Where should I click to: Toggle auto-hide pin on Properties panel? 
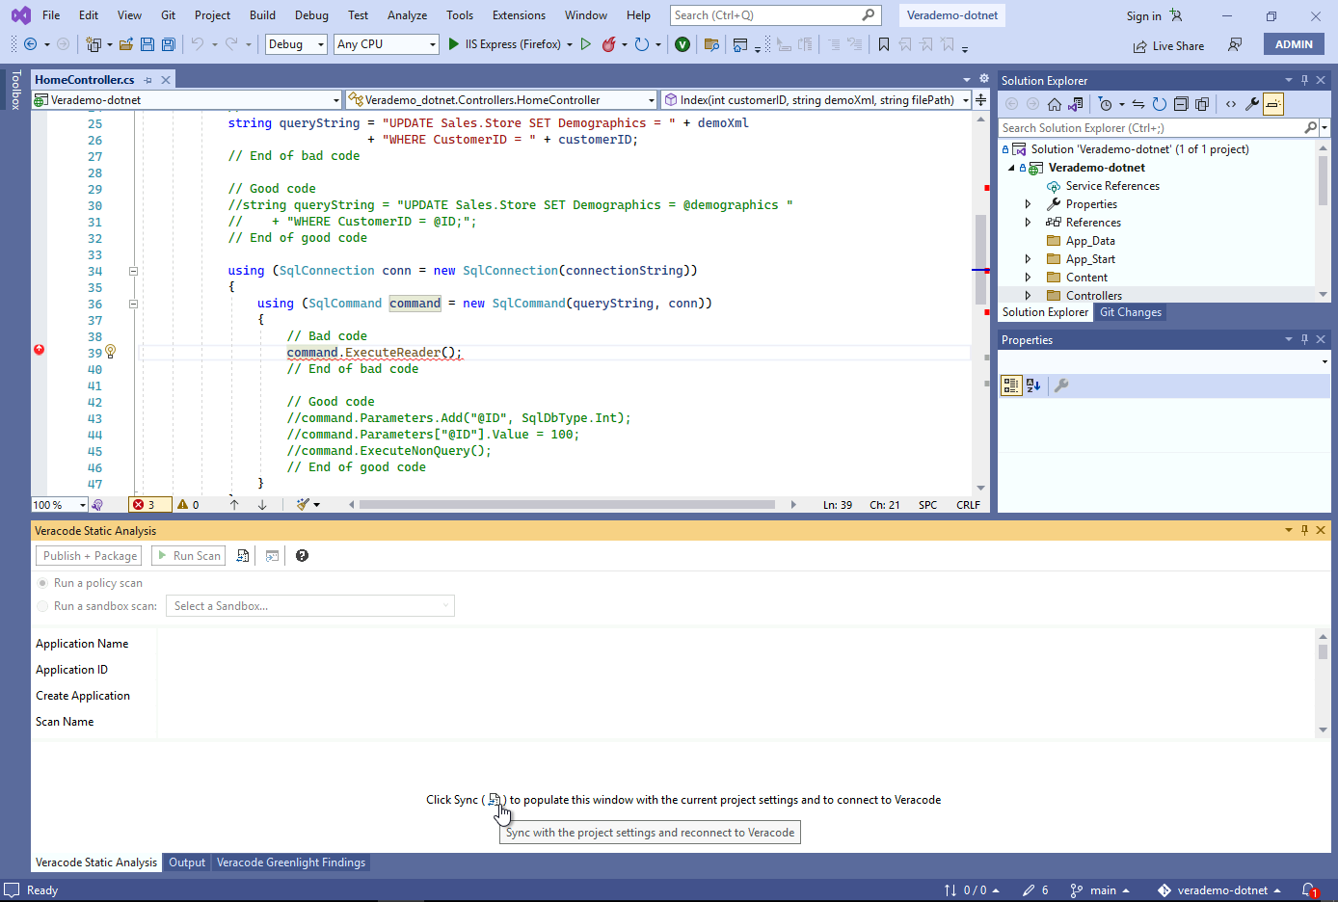coord(1304,339)
